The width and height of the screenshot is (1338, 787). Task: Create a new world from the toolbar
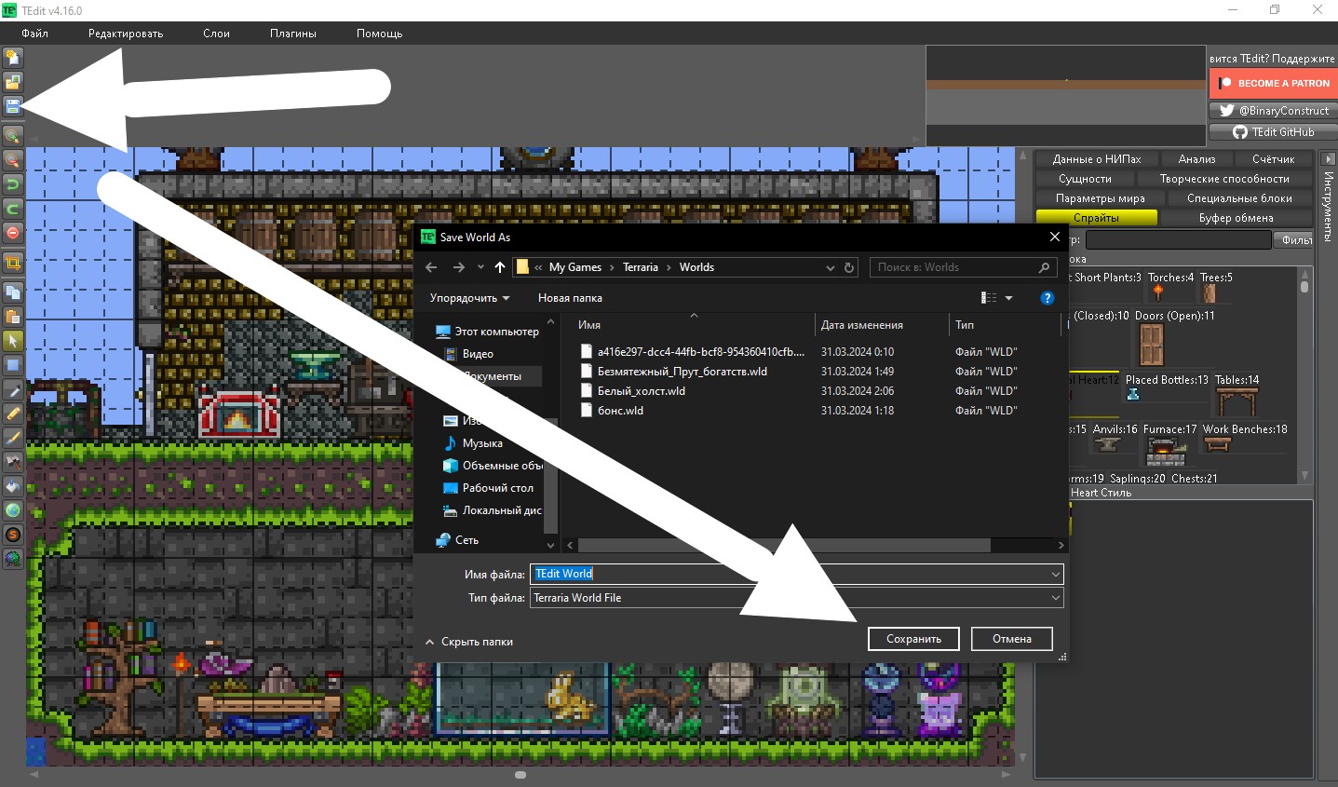tap(13, 58)
